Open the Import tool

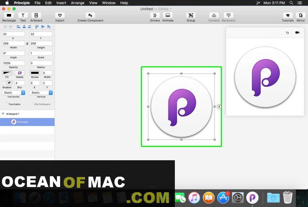pyautogui.click(x=60, y=16)
